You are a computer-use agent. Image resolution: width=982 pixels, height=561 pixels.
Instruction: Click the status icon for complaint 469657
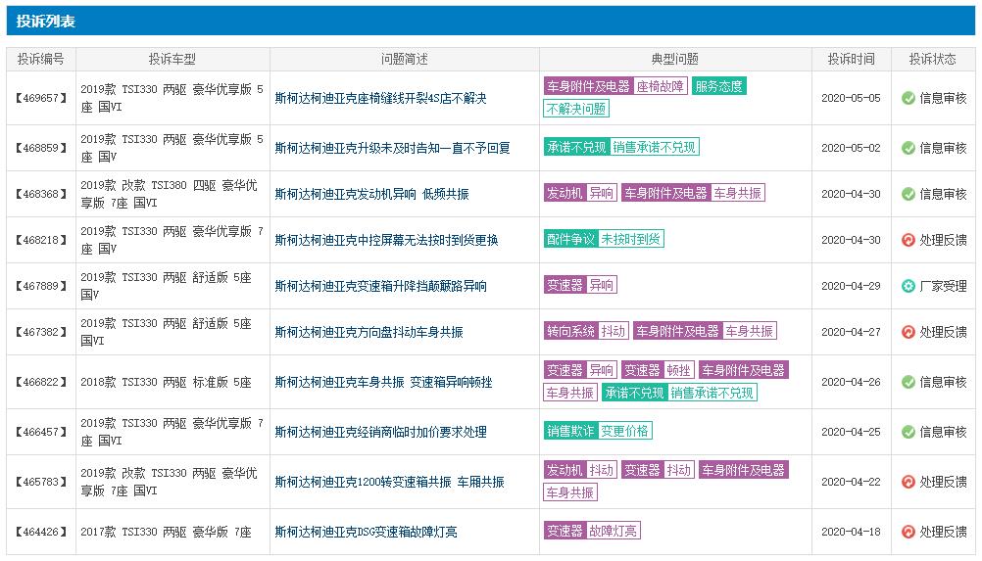(908, 98)
